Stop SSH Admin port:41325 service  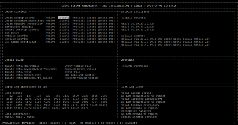coord(91,42)
